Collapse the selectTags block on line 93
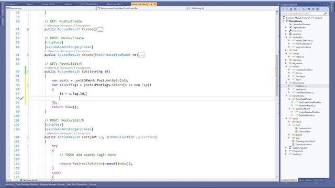 point(28,85)
